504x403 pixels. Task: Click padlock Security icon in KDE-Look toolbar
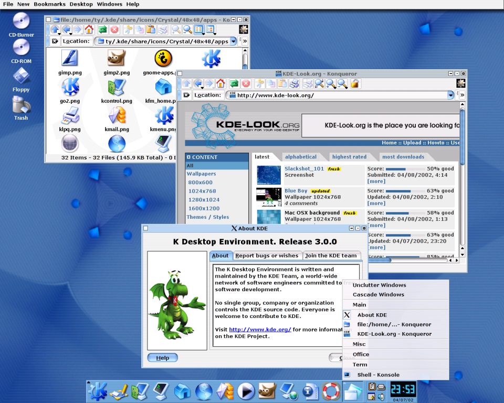[x=355, y=83]
